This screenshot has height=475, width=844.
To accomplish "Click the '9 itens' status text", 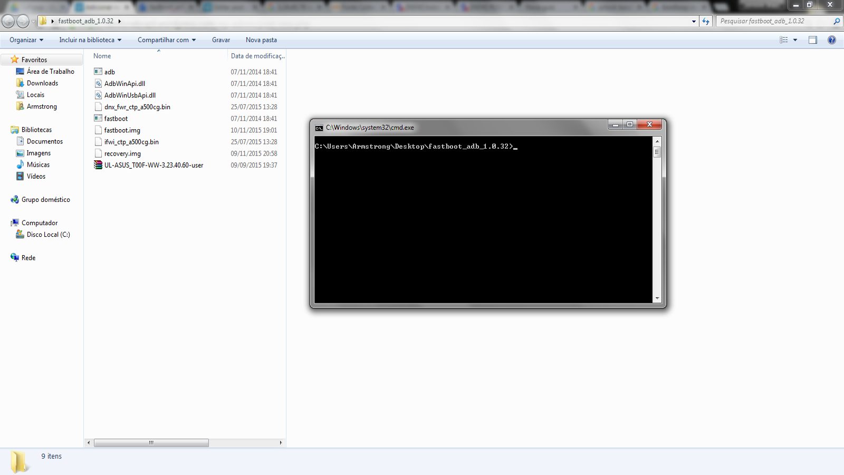I will click(x=51, y=457).
